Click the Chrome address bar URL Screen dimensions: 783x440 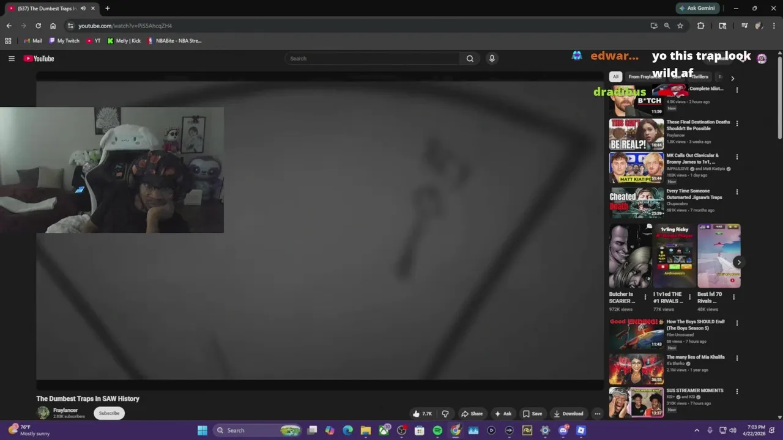(x=125, y=26)
